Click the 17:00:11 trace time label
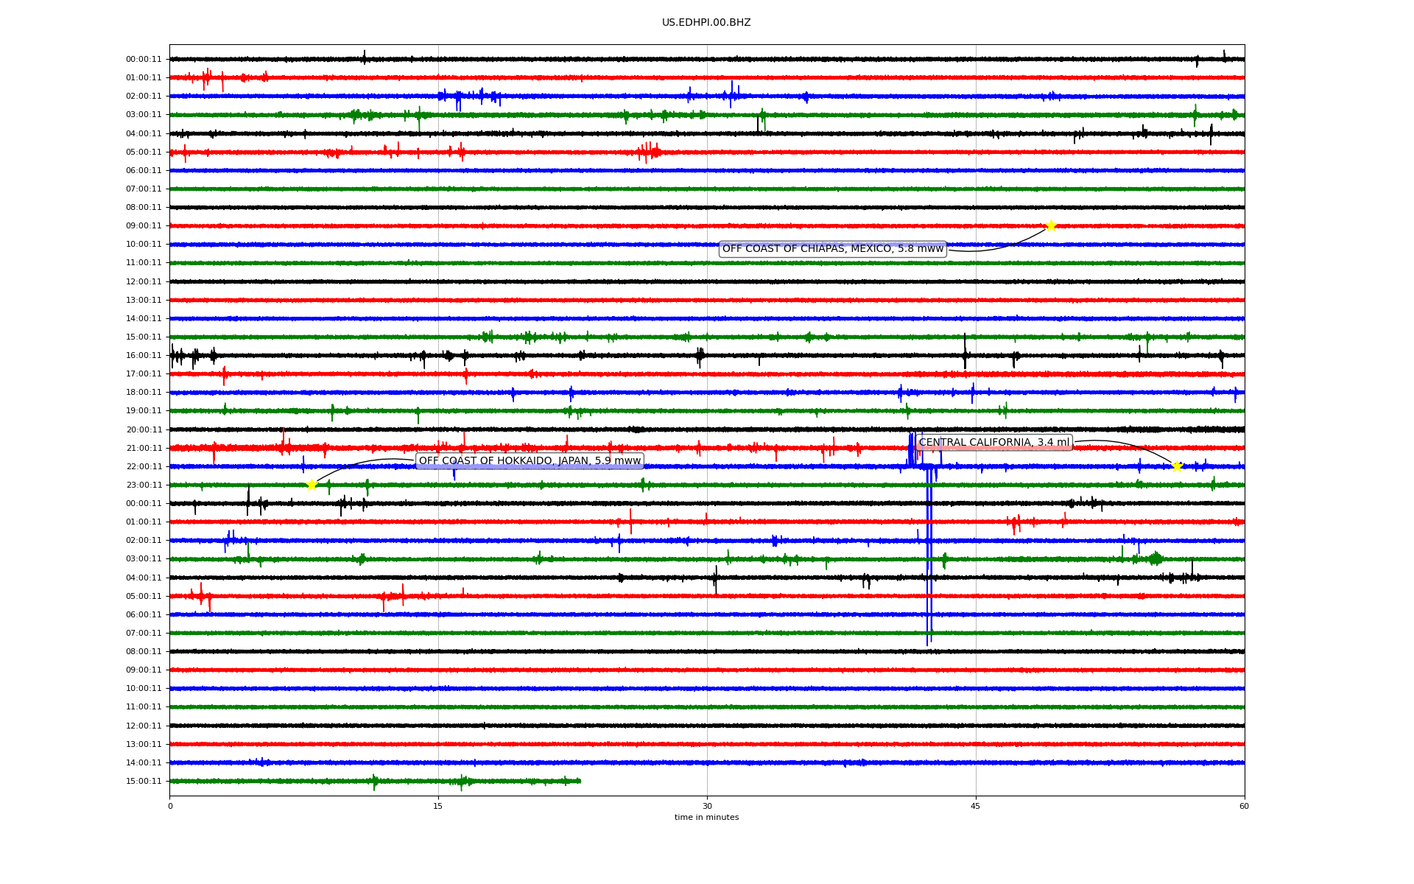 [144, 374]
